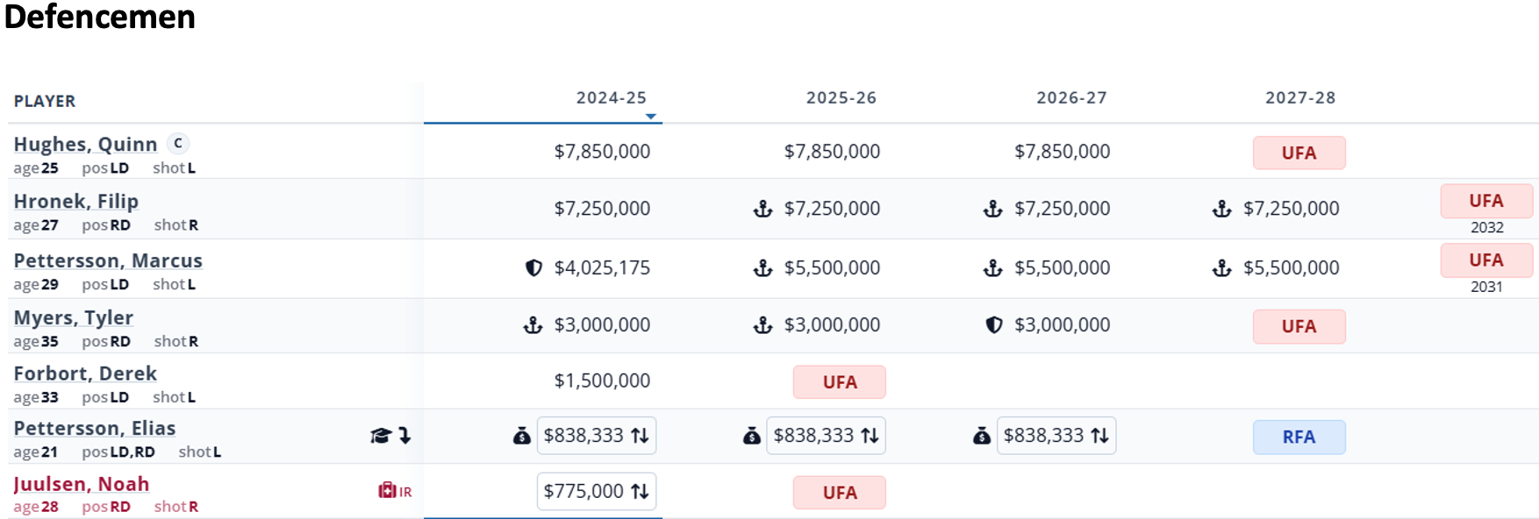Click the money bag icon in Elias Pettersson's 2024-25 cell
The image size is (1539, 519).
pyautogui.click(x=522, y=436)
